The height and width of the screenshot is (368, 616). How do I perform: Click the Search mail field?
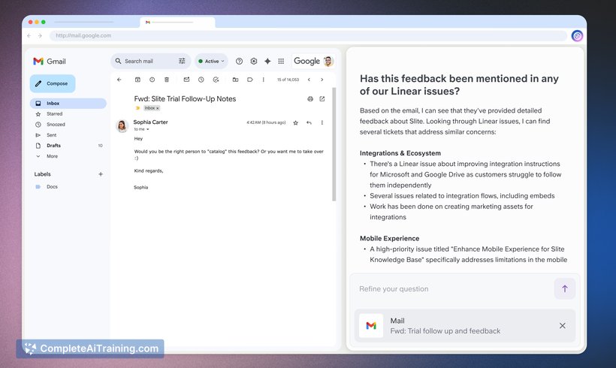click(150, 62)
